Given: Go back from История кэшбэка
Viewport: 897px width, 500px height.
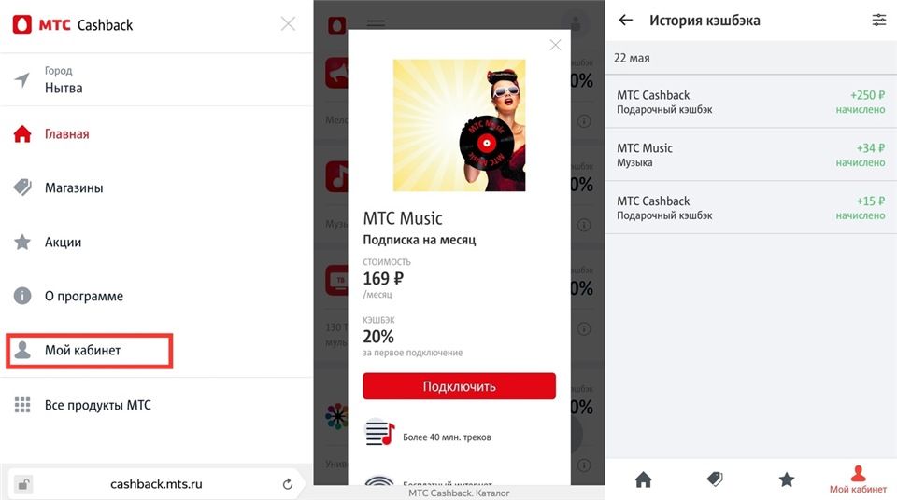Looking at the screenshot, I should [x=625, y=20].
